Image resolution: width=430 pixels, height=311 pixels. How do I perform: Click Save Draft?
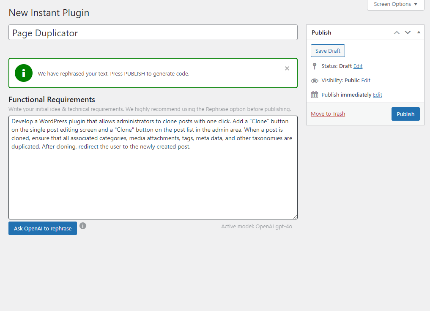coord(328,50)
